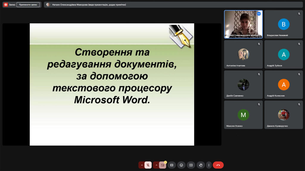Click the letter B avatar of Владислав Нежевий
The image size is (305, 171).
[284, 24]
